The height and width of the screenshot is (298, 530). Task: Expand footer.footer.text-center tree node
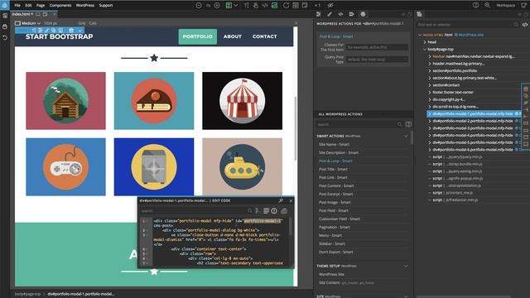click(x=430, y=92)
